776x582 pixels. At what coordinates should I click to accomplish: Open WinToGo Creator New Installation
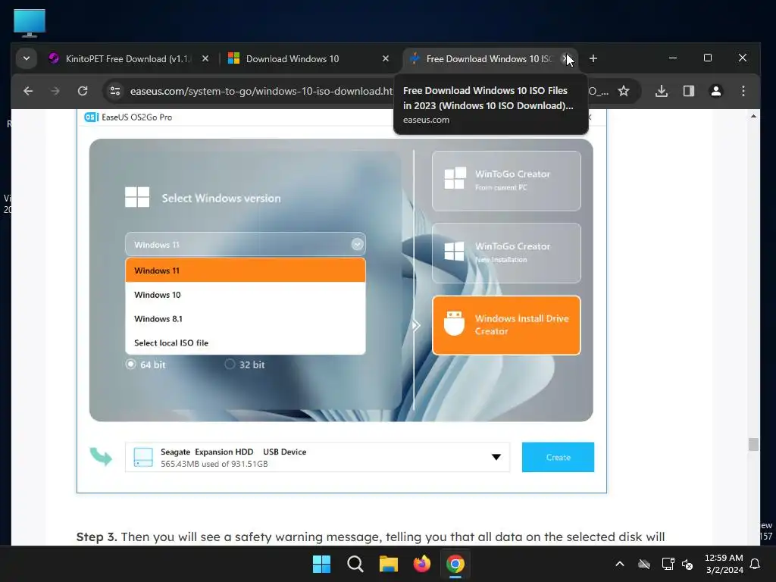point(506,253)
